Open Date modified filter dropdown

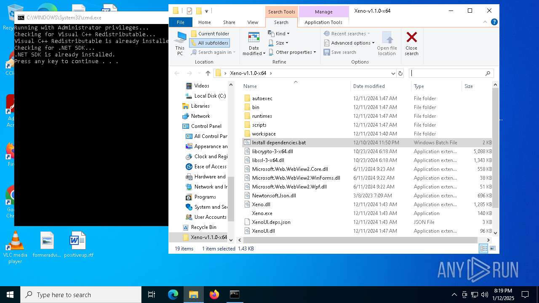pyautogui.click(x=254, y=43)
